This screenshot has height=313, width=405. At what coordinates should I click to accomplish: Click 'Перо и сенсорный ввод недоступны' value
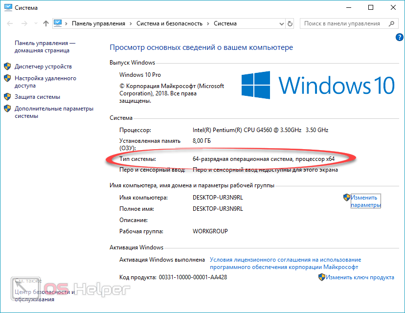(265, 170)
